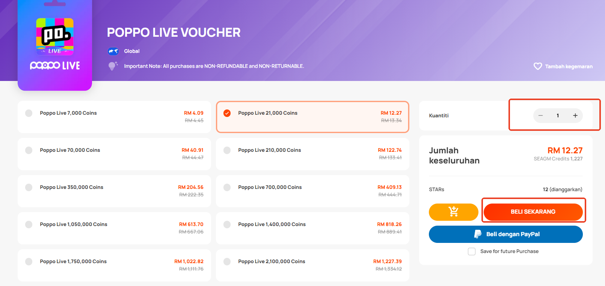Choose Poppo Live 210,000 Coins radio
Screen dimensions: 605x286
pos(227,150)
